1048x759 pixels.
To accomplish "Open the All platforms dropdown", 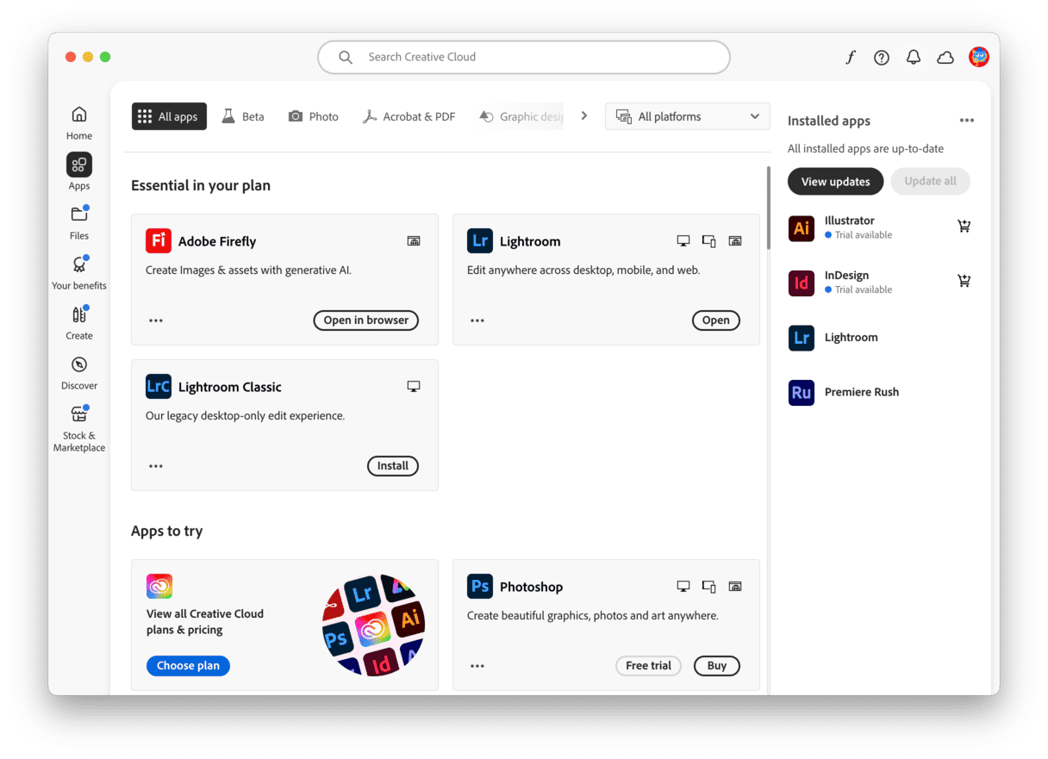I will tap(688, 116).
